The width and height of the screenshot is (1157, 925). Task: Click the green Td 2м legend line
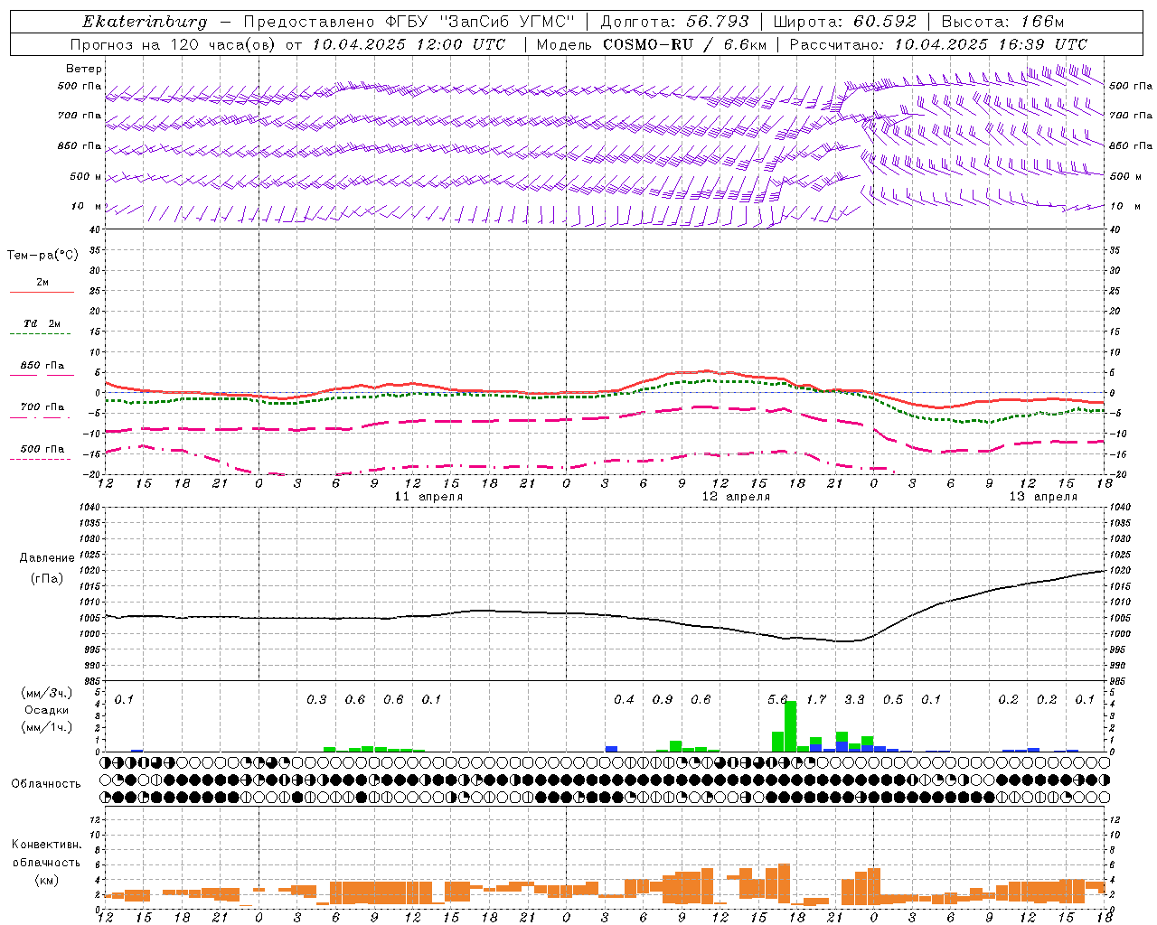(x=42, y=333)
